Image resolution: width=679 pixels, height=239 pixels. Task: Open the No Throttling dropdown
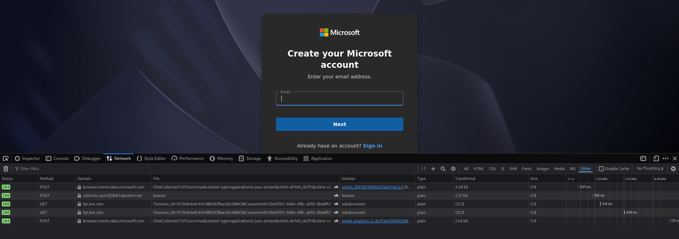pos(650,169)
